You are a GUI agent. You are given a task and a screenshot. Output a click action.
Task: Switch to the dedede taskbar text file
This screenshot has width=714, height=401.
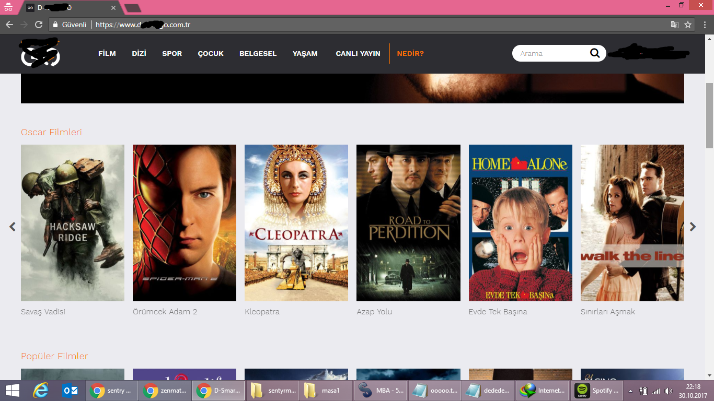(488, 390)
